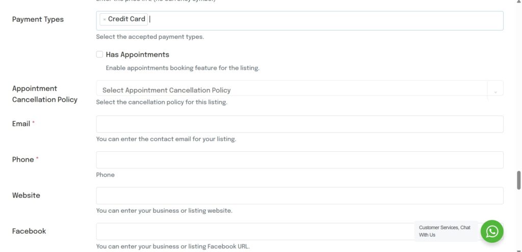
Task: Select the Credit Card tag text
Action: tap(126, 19)
